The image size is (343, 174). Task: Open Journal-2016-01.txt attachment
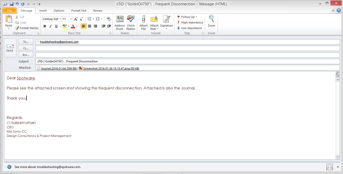coord(57,68)
